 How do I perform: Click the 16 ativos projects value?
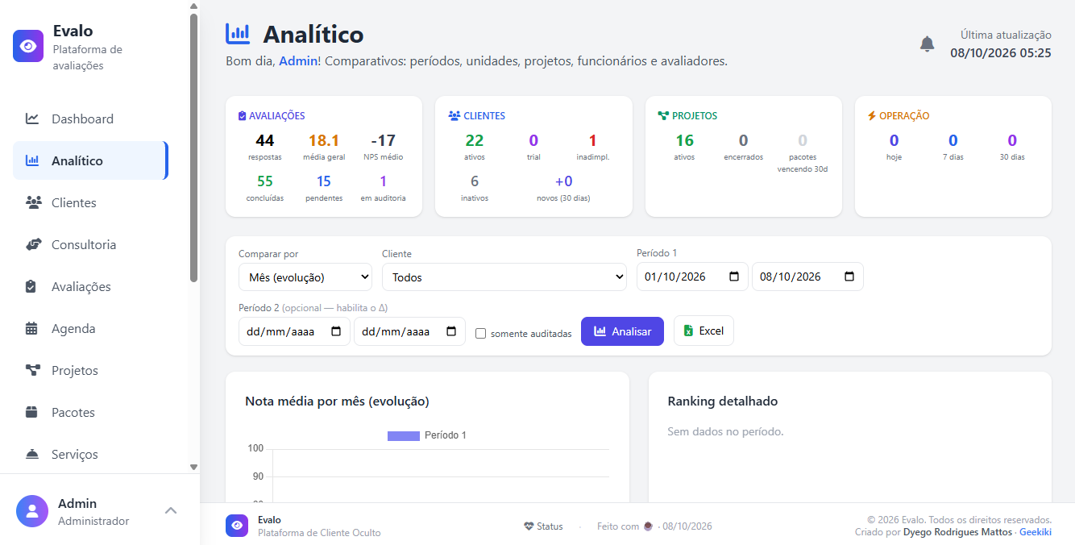[x=684, y=140]
